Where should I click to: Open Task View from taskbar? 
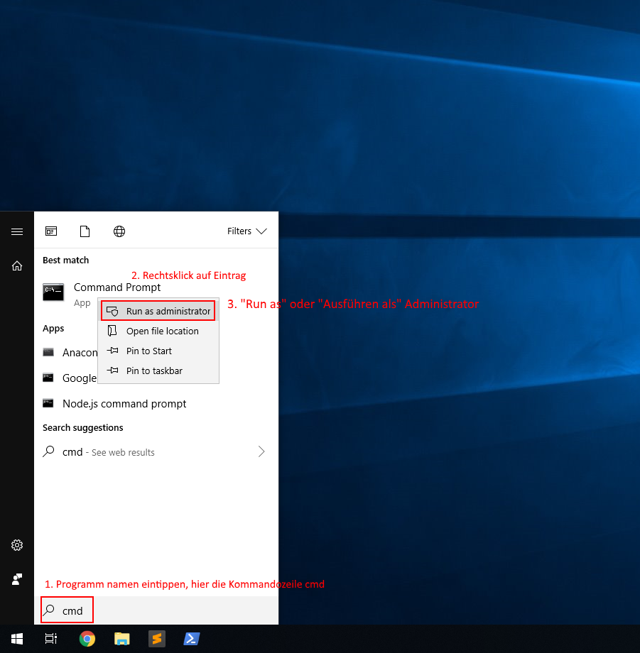click(51, 639)
